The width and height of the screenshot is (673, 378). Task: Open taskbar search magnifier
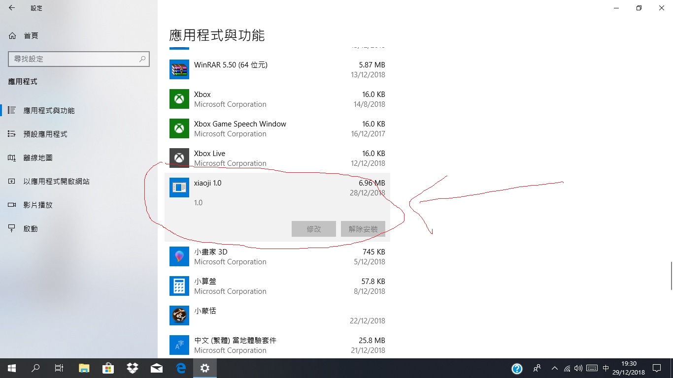(35, 368)
